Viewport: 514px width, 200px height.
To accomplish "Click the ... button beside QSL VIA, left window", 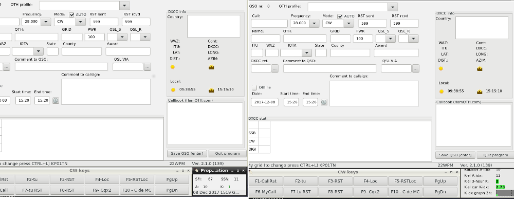I will 148,67.
